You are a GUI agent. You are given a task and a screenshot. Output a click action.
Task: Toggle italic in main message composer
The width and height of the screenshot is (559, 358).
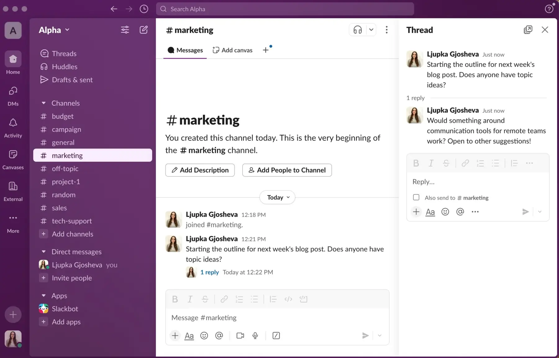[190, 299]
